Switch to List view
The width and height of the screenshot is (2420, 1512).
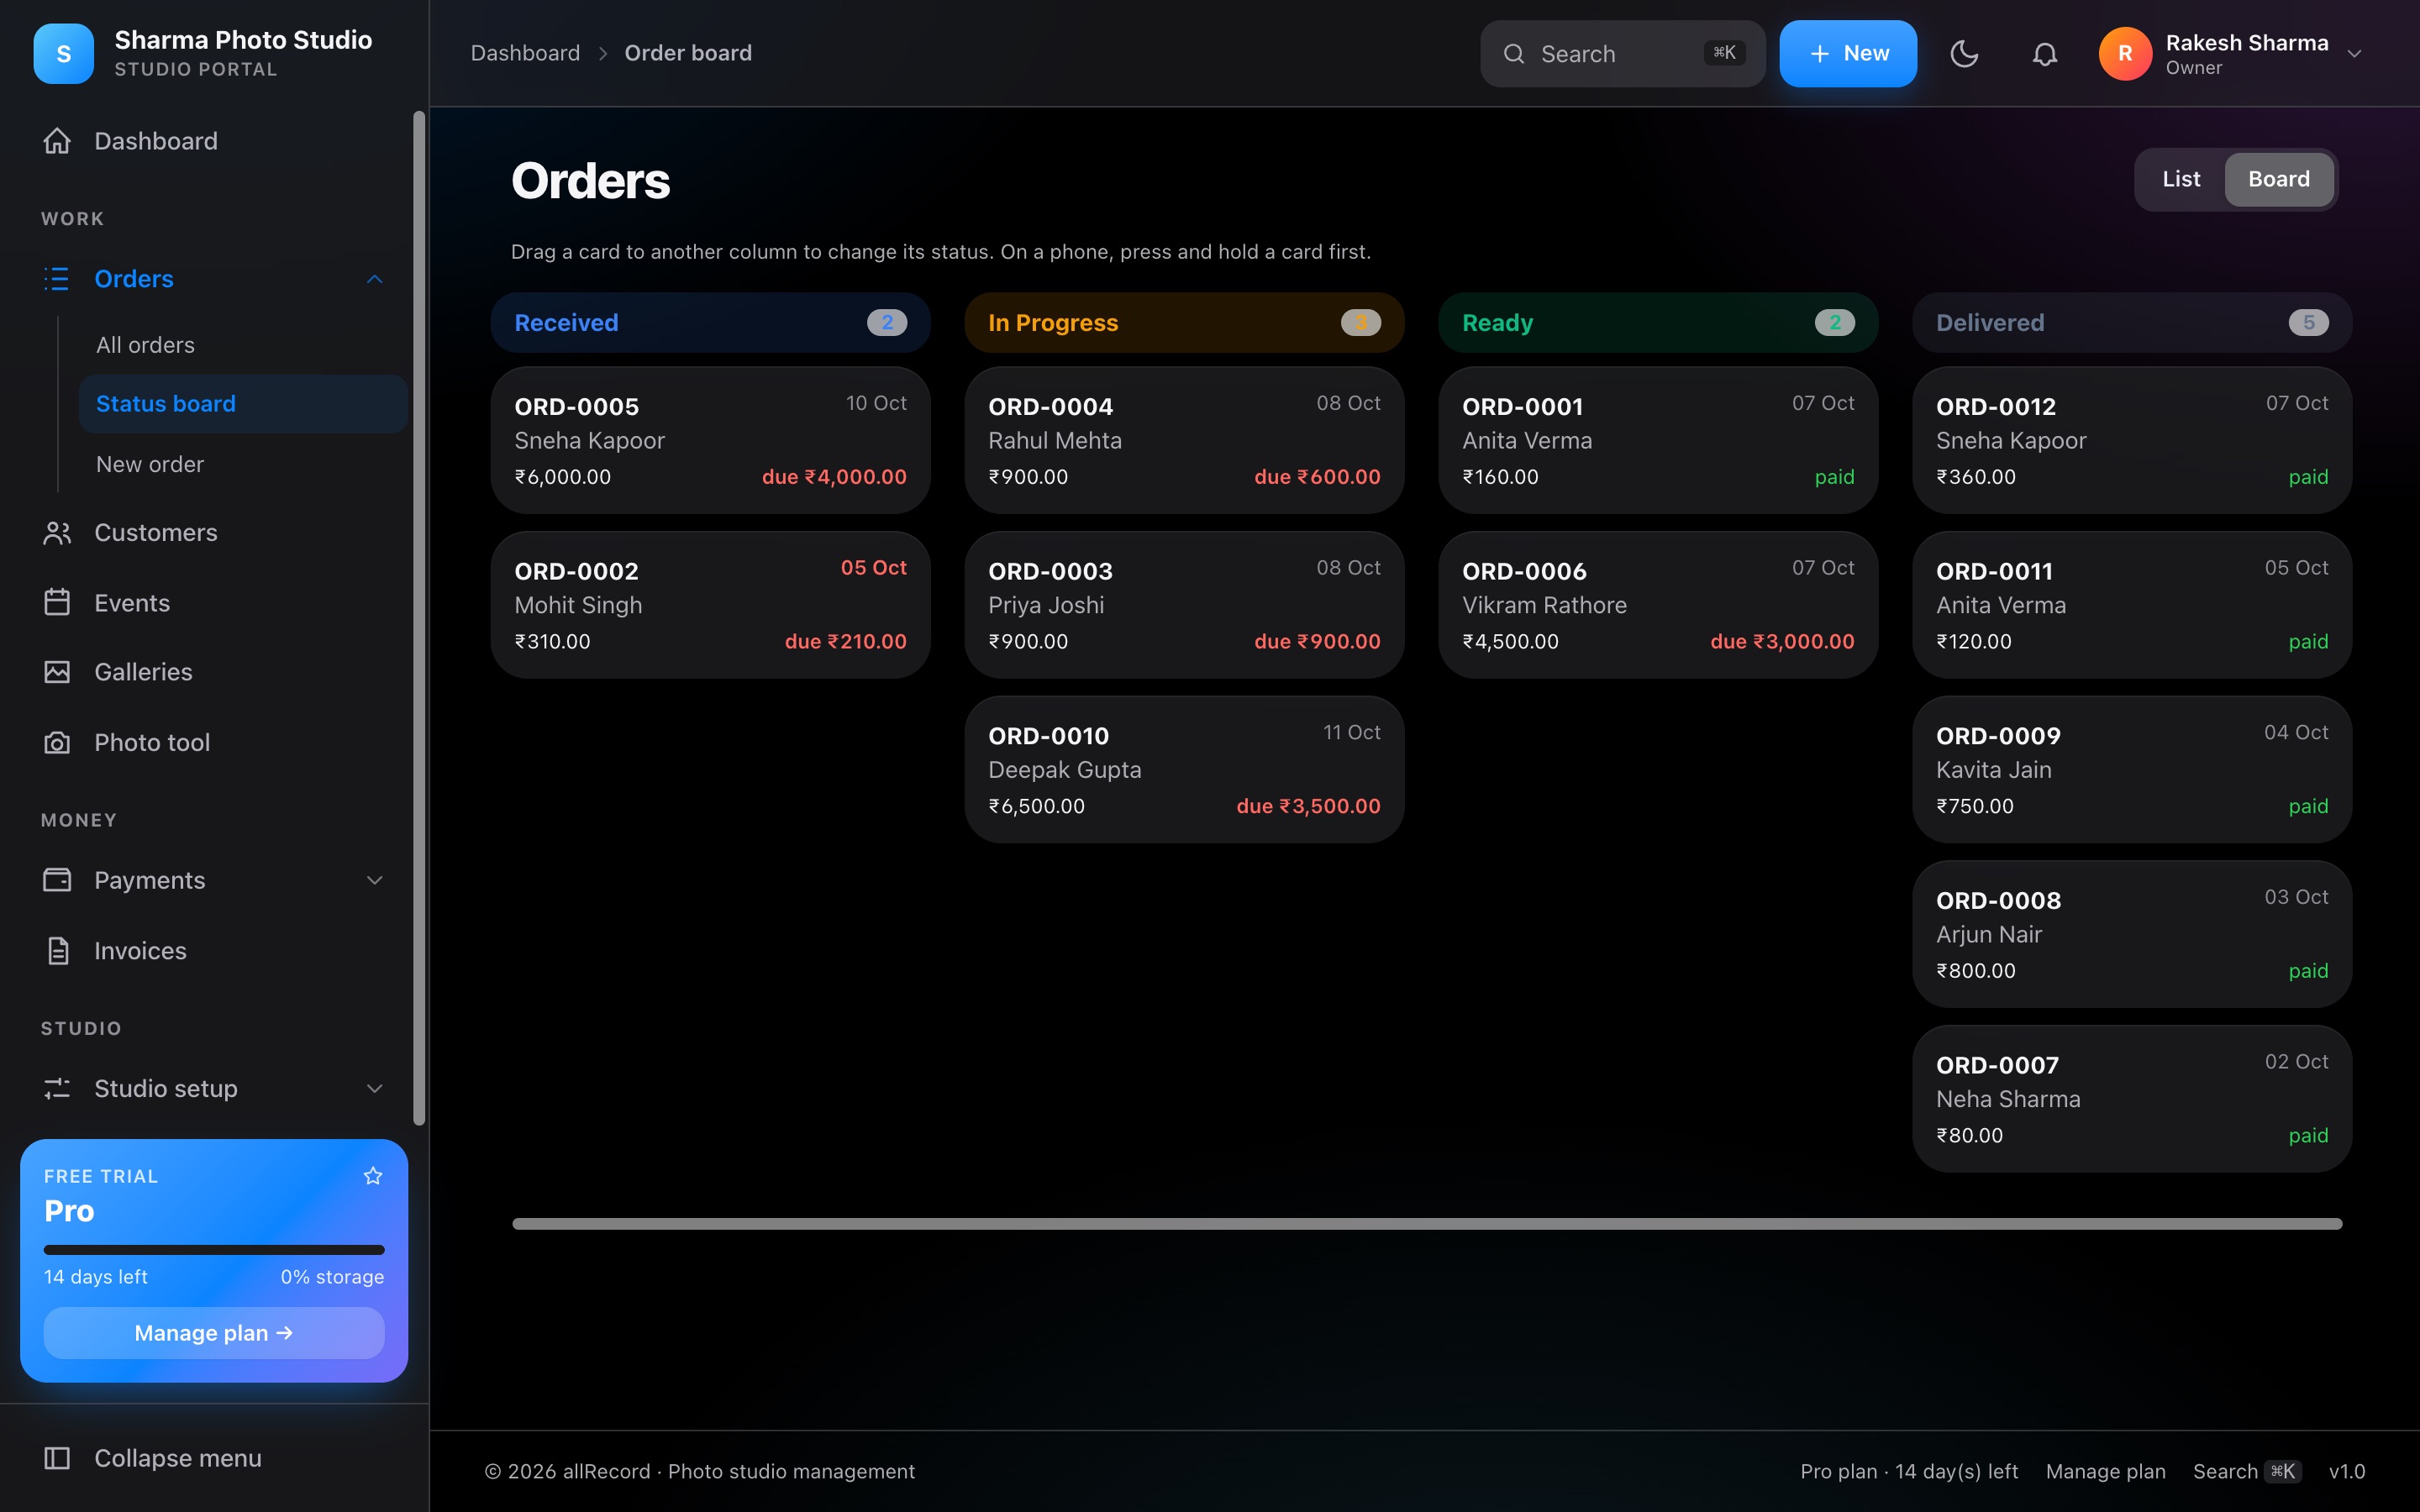click(2181, 179)
